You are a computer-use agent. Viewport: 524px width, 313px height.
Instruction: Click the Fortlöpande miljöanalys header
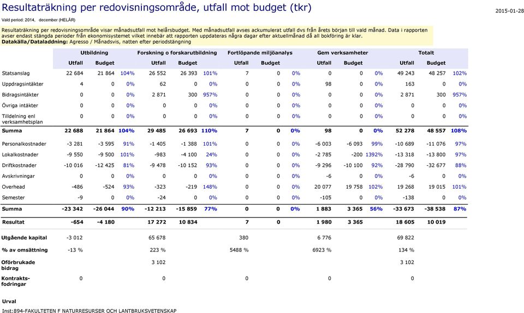[x=260, y=53]
